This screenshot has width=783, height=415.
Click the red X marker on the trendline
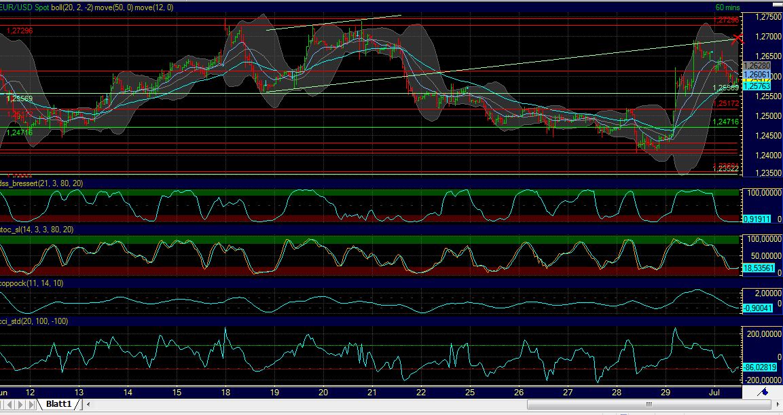738,39
